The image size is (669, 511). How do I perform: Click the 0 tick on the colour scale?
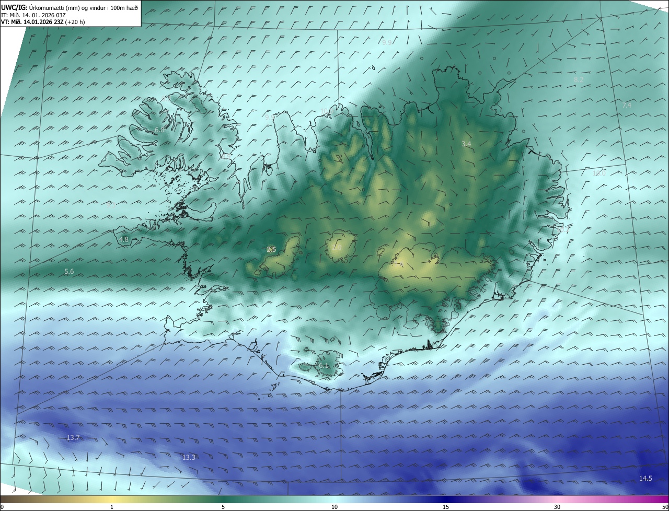tap(2, 507)
